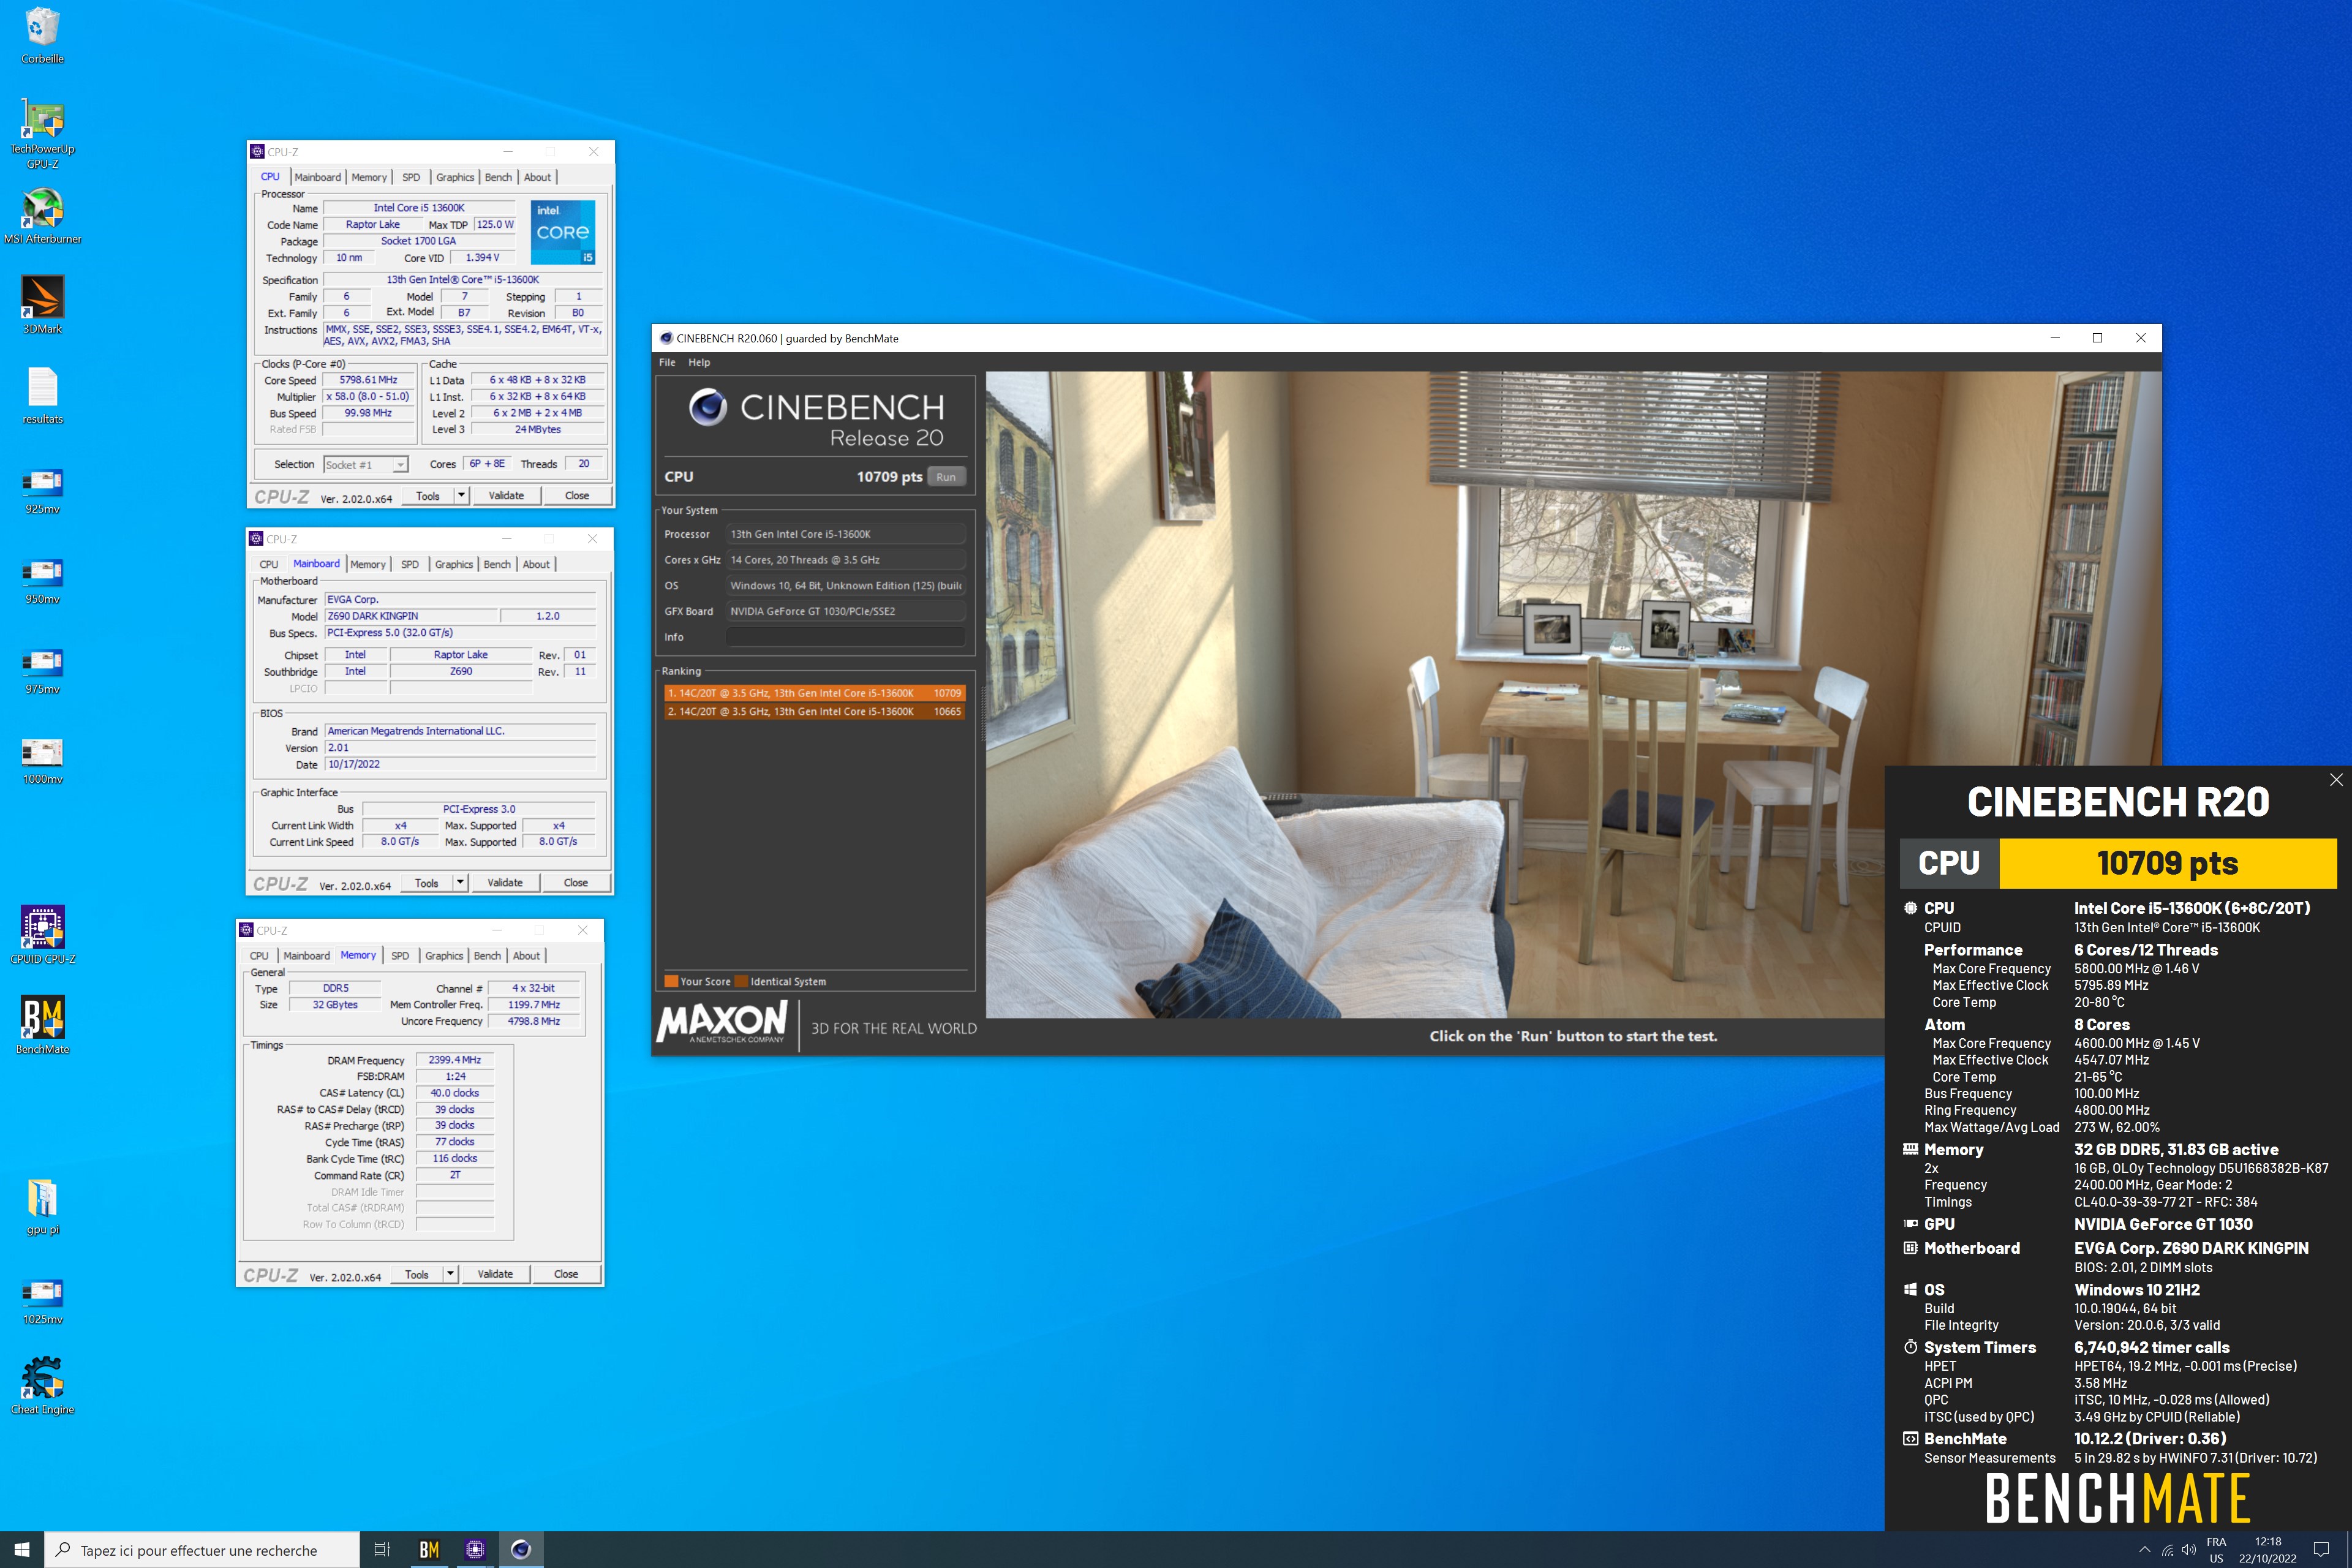
Task: Switch to BenchMate in the taskbar
Action: 429,1549
